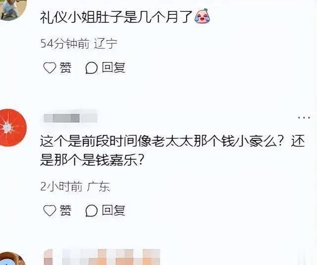This screenshot has height=265, width=317.
Task: Click 回复 label under second comment
Action: (113, 210)
